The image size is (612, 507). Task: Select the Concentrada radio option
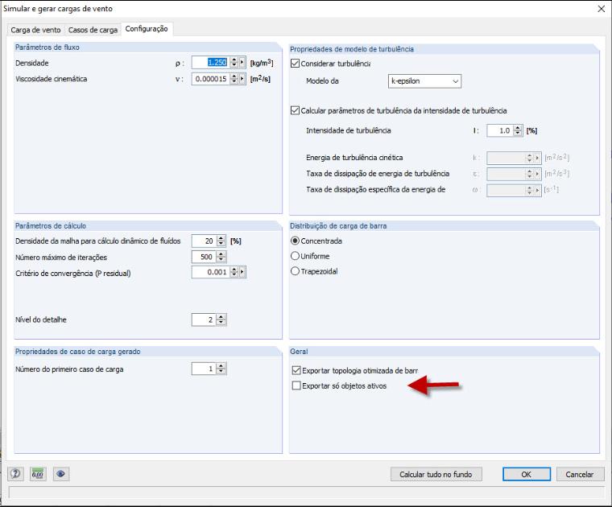[x=295, y=241]
